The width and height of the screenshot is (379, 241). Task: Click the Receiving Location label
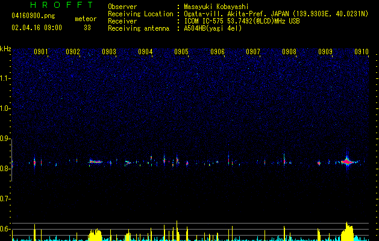tap(140, 14)
